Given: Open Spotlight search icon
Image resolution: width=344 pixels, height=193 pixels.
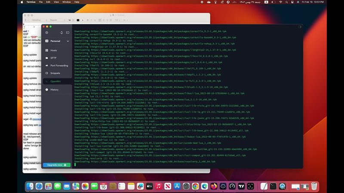Looking at the screenshot, I should (x=286, y=2).
